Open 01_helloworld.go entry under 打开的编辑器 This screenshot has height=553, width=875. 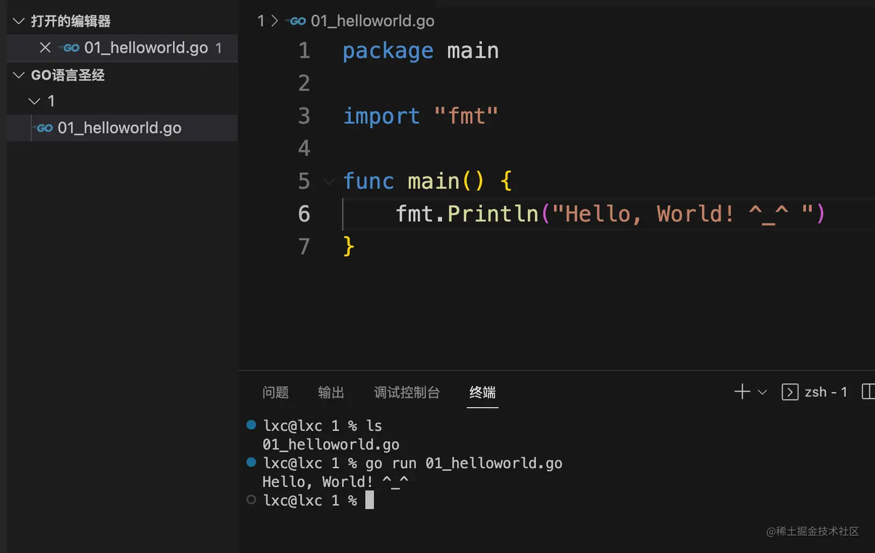[122, 47]
